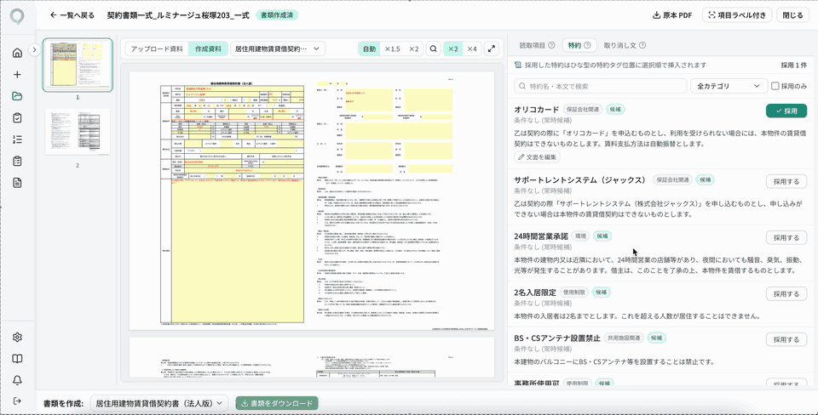Click 保証会社関連 tag on オリコカード
This screenshot has height=415, width=818.
click(583, 110)
